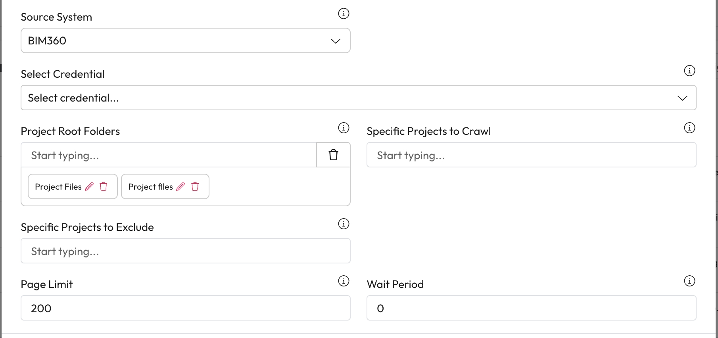Clear Project Root Folders with trash button
The image size is (718, 338).
pyautogui.click(x=333, y=155)
